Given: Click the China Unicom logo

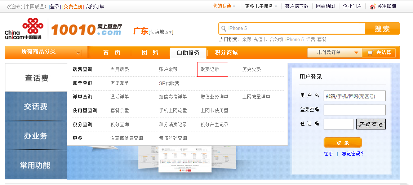Looking at the screenshot, I should pyautogui.click(x=23, y=29).
